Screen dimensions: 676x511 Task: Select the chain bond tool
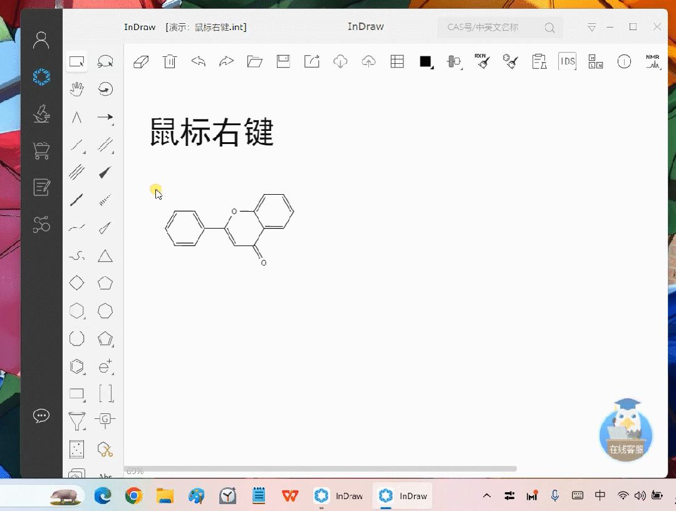point(76,117)
